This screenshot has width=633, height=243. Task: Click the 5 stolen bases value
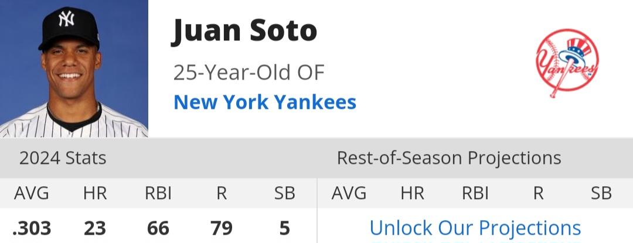[x=285, y=228]
